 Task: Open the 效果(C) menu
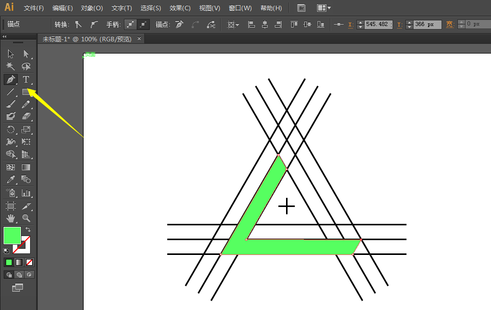[x=180, y=8]
